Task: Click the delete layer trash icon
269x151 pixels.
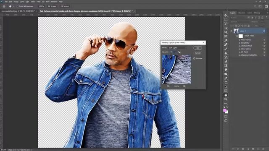Action: click(x=263, y=149)
